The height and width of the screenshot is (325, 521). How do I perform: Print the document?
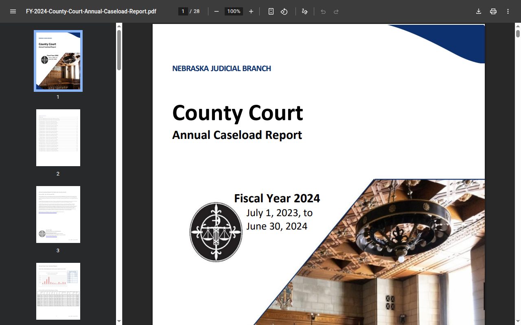[x=493, y=11]
